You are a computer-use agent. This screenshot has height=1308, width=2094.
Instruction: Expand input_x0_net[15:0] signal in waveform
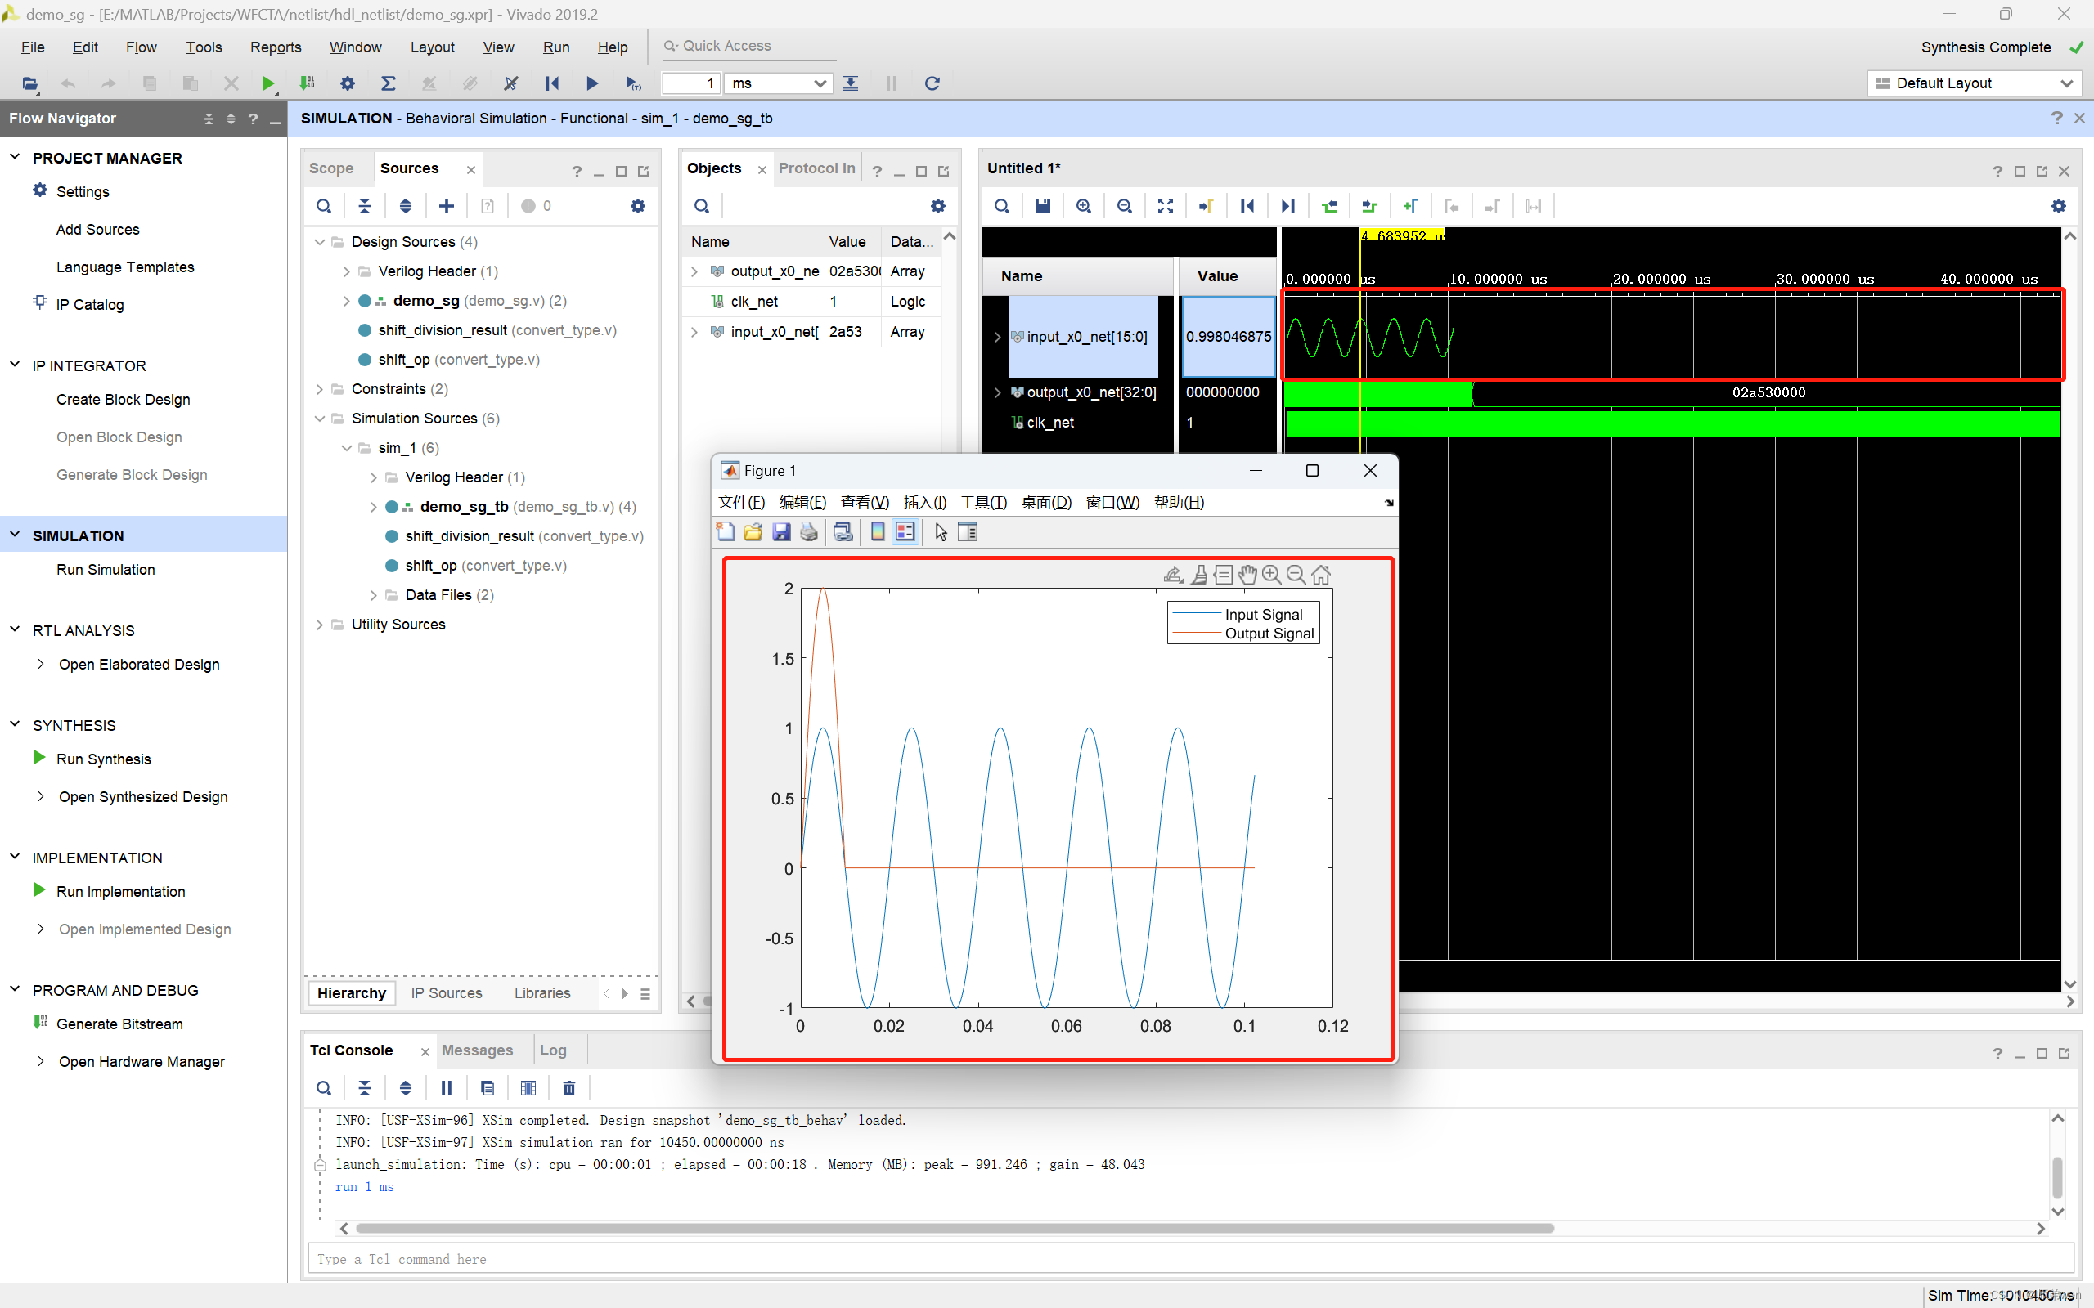pos(997,337)
